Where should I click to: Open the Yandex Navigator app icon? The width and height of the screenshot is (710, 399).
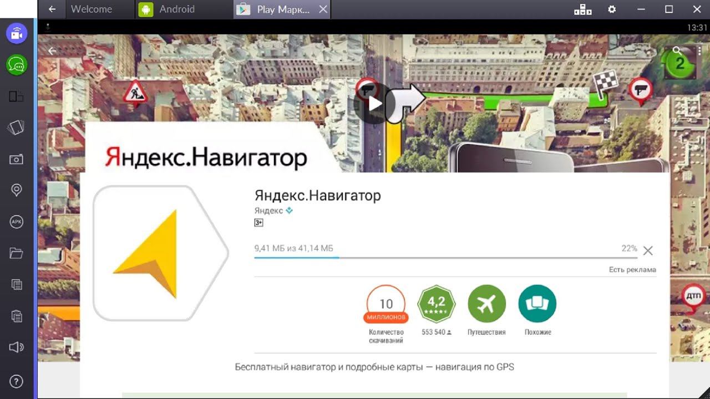pyautogui.click(x=161, y=253)
